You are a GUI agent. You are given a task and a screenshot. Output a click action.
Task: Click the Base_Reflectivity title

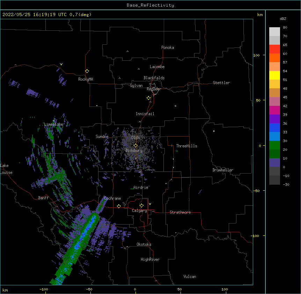click(150, 5)
